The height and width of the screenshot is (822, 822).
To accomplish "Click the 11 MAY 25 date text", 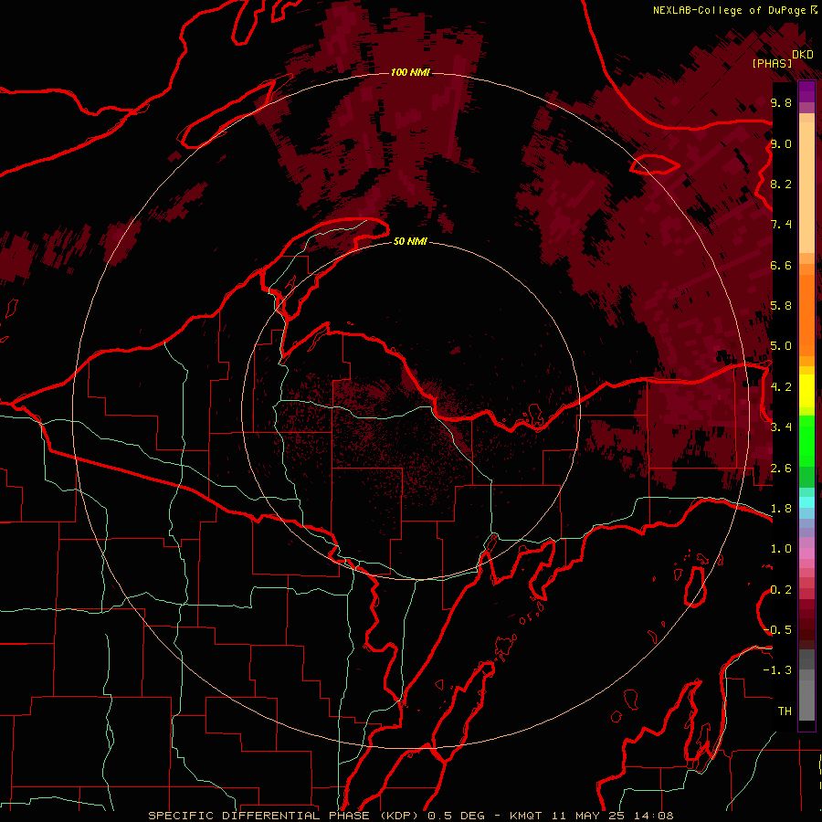I will [x=586, y=816].
